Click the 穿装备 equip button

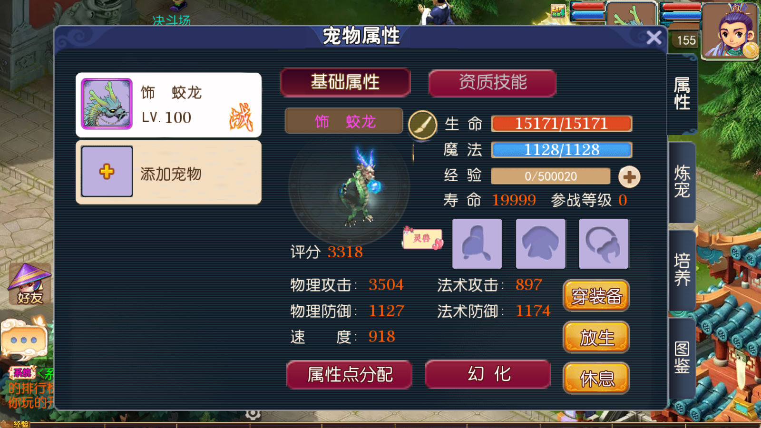(596, 296)
